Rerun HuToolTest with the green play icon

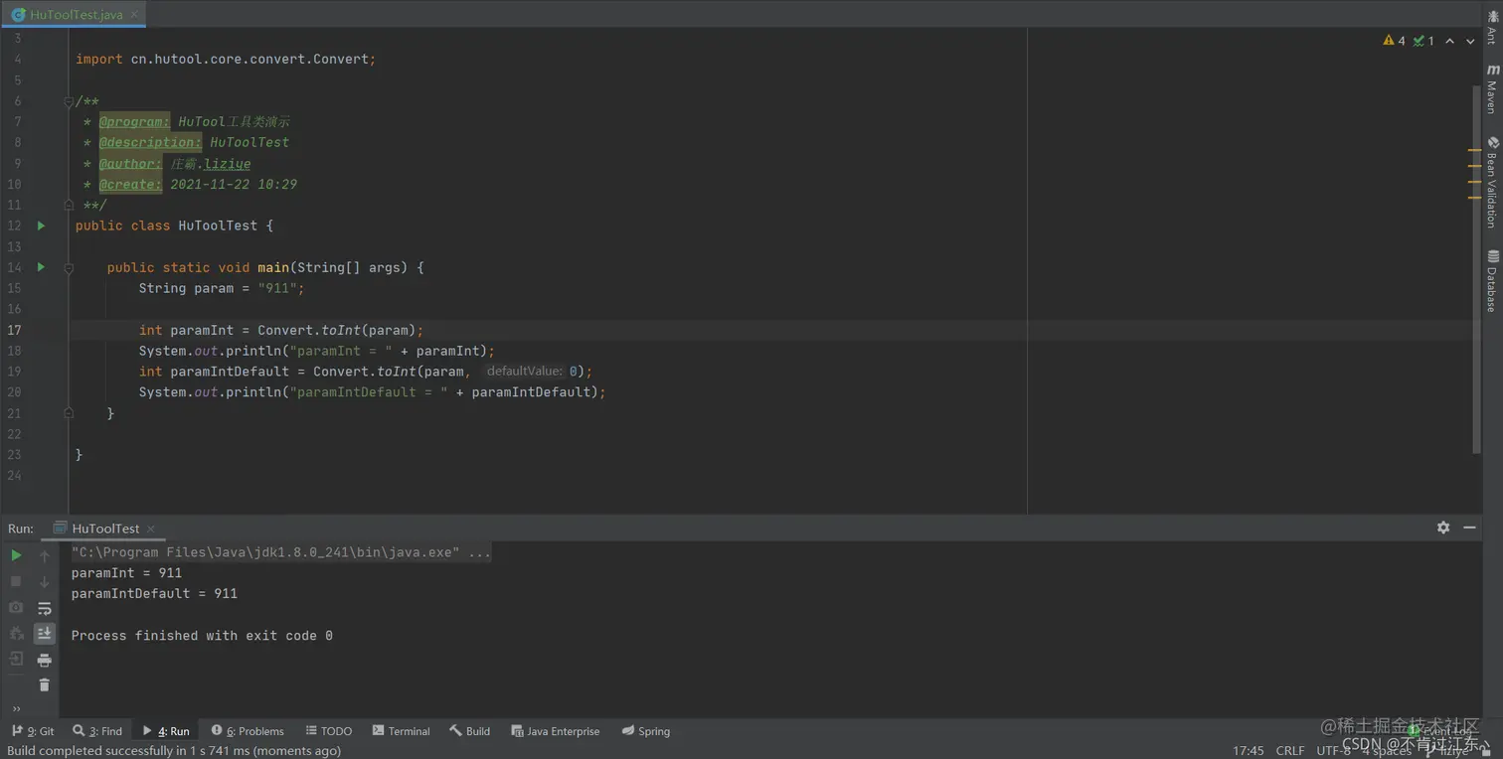point(16,555)
